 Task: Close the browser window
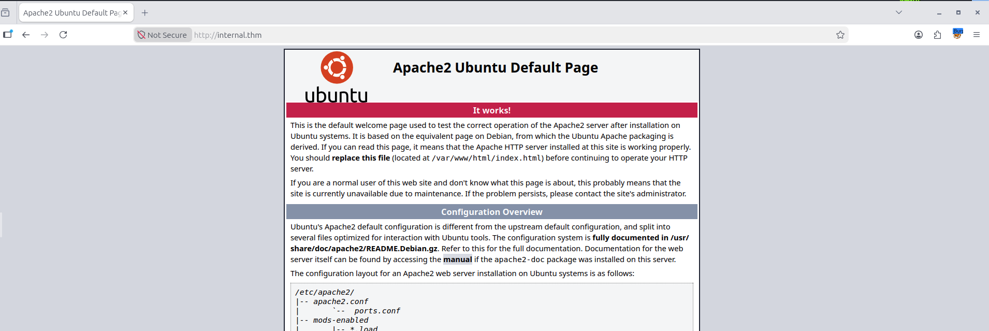click(978, 12)
